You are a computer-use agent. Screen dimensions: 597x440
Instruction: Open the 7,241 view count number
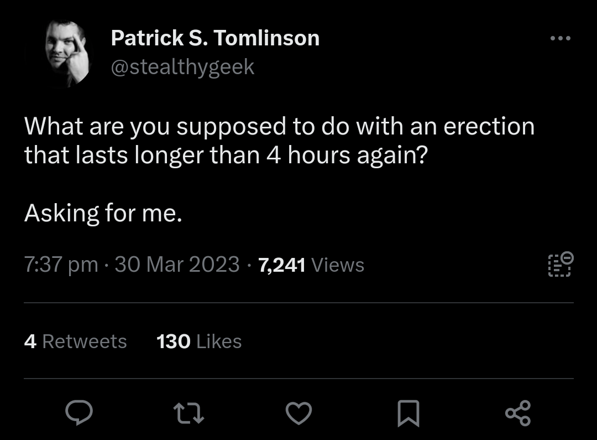coord(282,265)
